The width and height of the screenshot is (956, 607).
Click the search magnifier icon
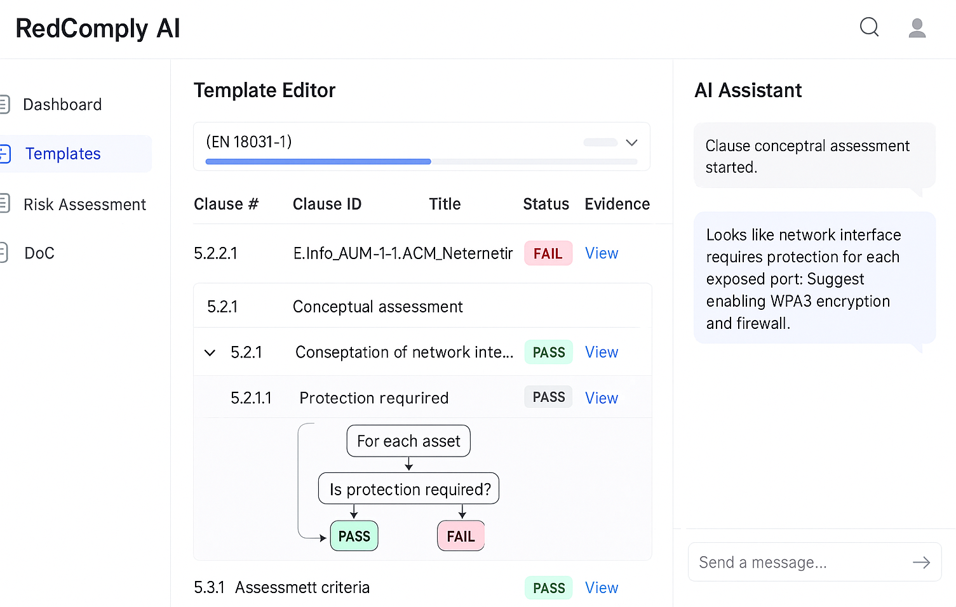(x=869, y=27)
